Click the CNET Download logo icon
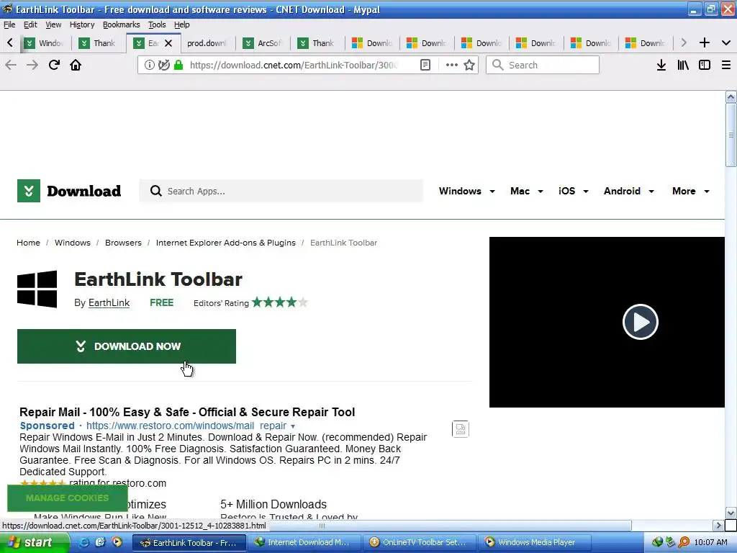This screenshot has height=553, width=737. (x=29, y=191)
